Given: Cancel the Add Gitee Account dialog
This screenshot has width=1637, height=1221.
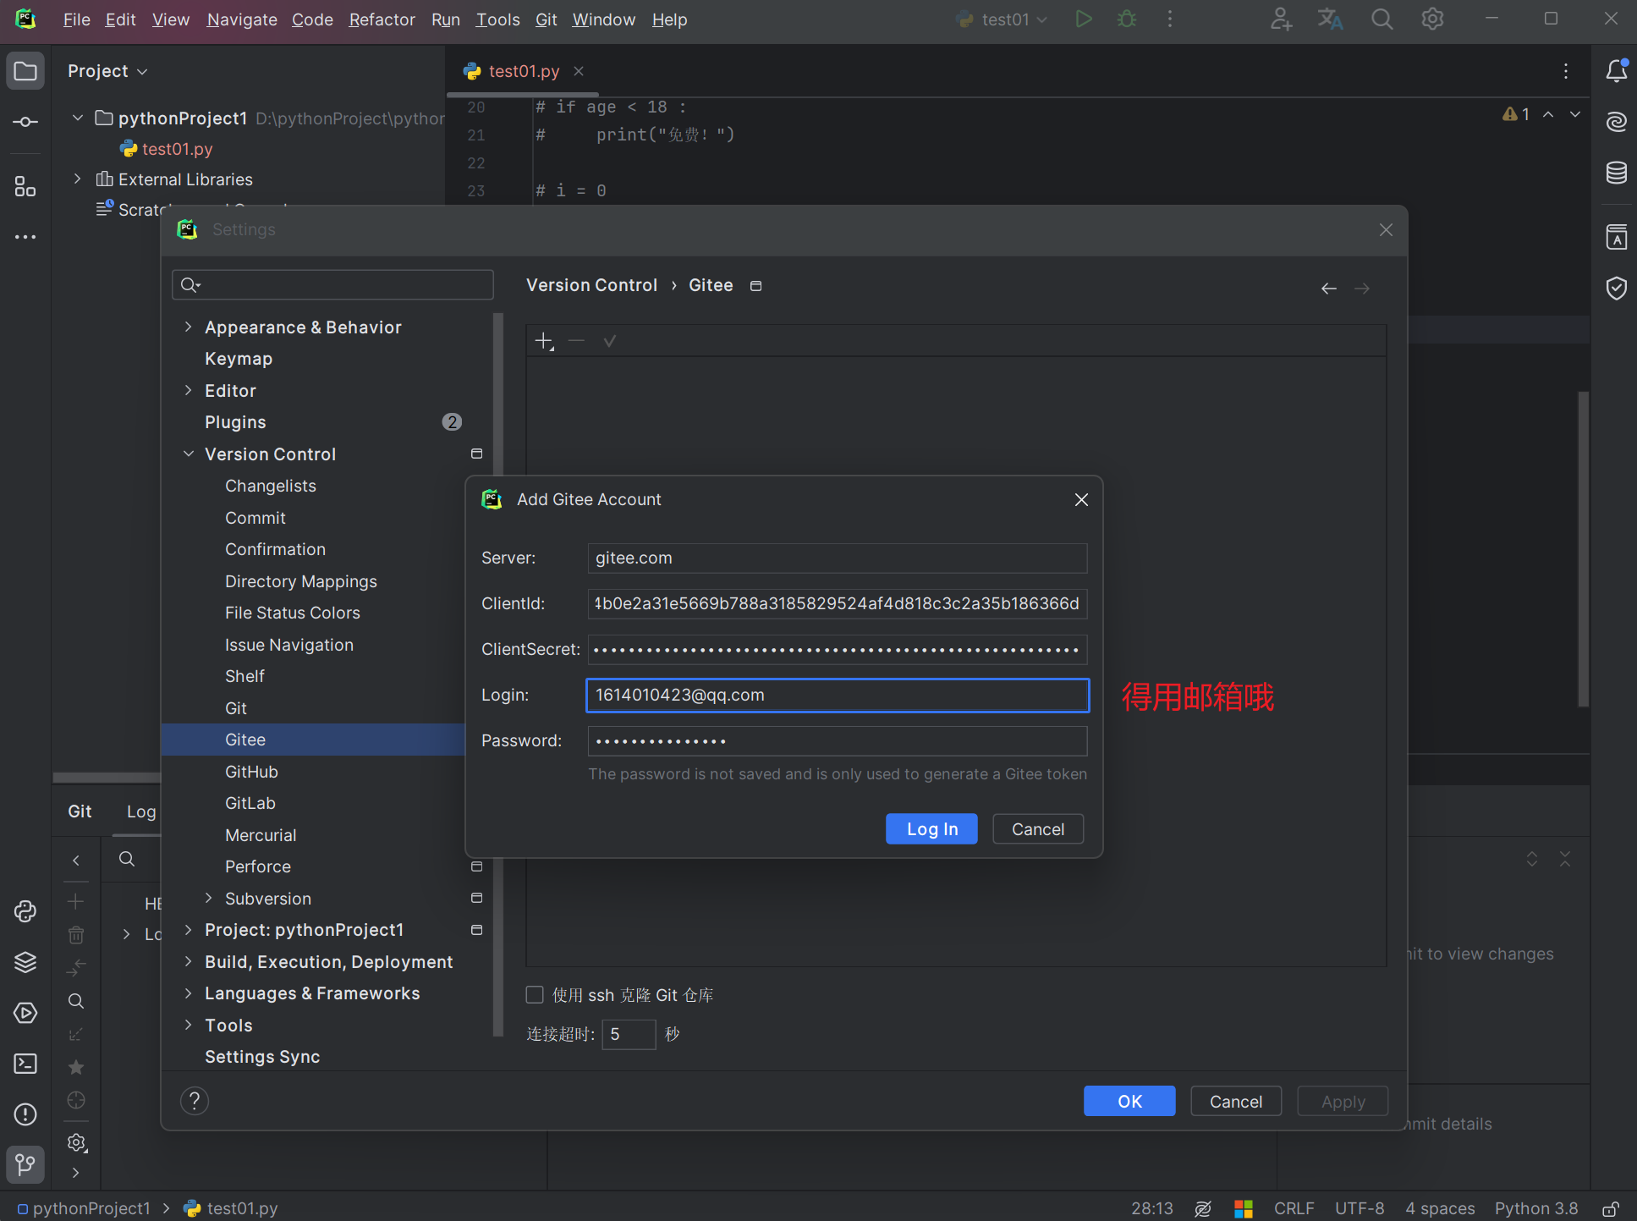Looking at the screenshot, I should click(1038, 829).
